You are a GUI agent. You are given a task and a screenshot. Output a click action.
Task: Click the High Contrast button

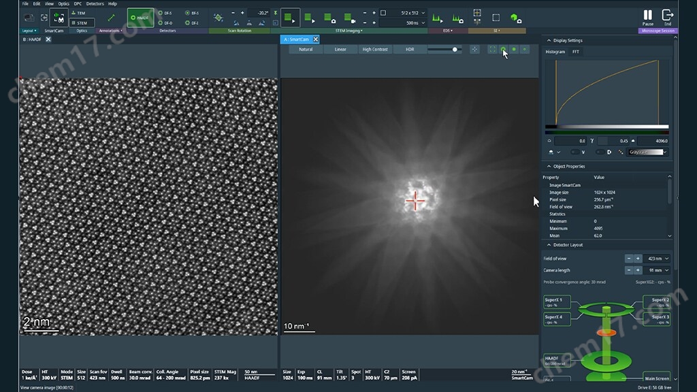click(x=375, y=49)
